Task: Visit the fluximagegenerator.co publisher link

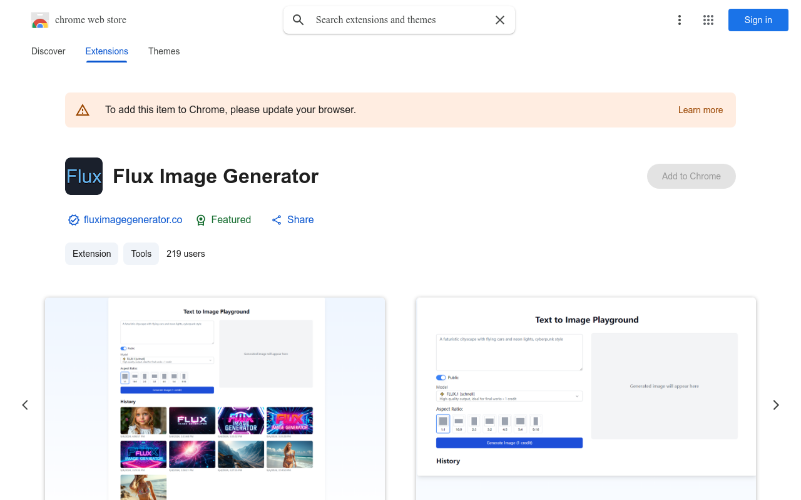Action: coord(133,220)
